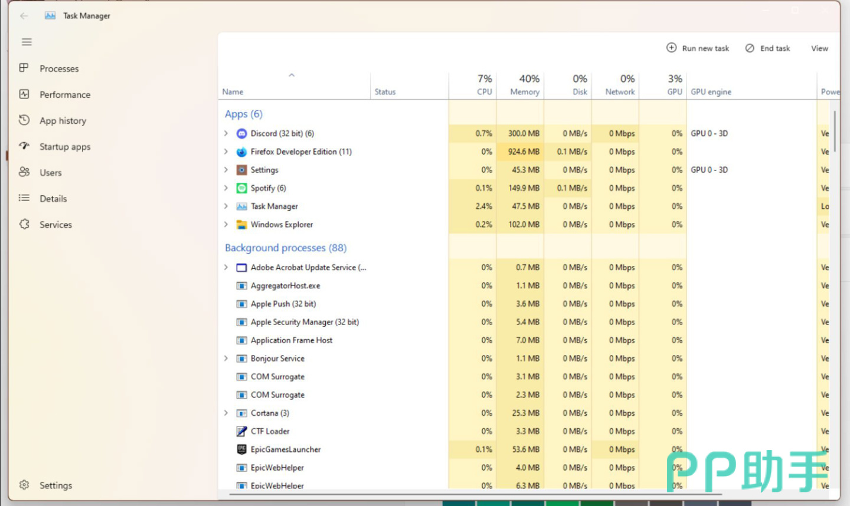
Task: Click the Run new task button
Action: pyautogui.click(x=698, y=48)
